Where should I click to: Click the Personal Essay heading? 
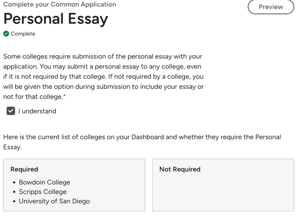(56, 19)
